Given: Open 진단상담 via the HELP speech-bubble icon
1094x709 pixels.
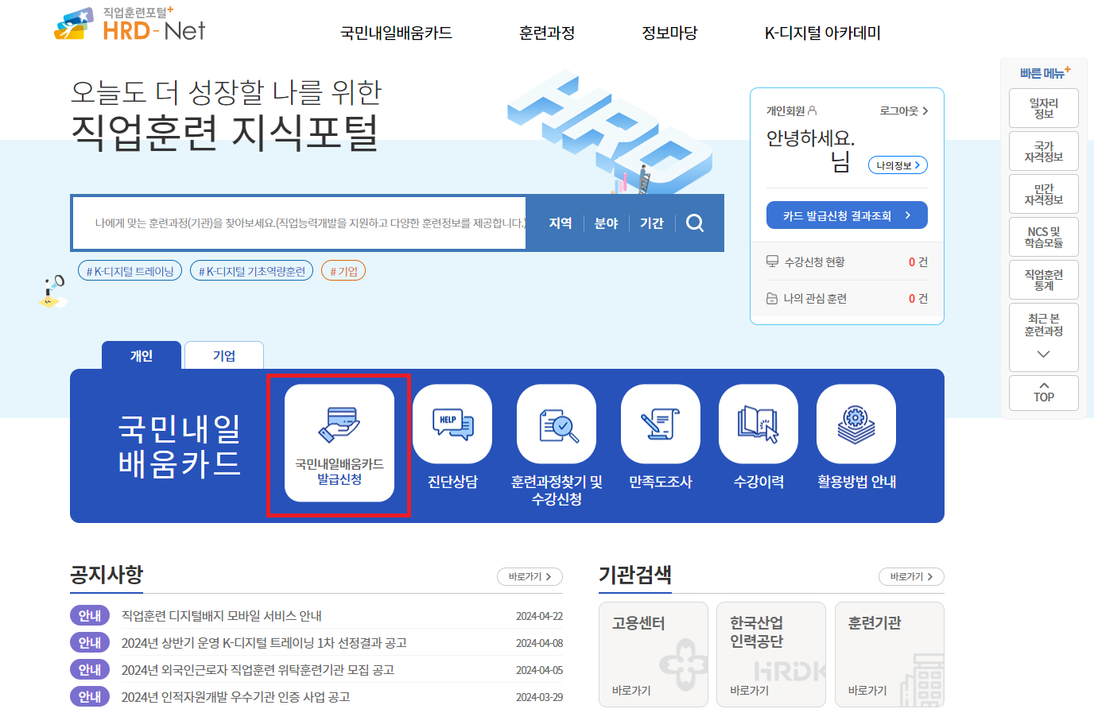Looking at the screenshot, I should [x=453, y=424].
